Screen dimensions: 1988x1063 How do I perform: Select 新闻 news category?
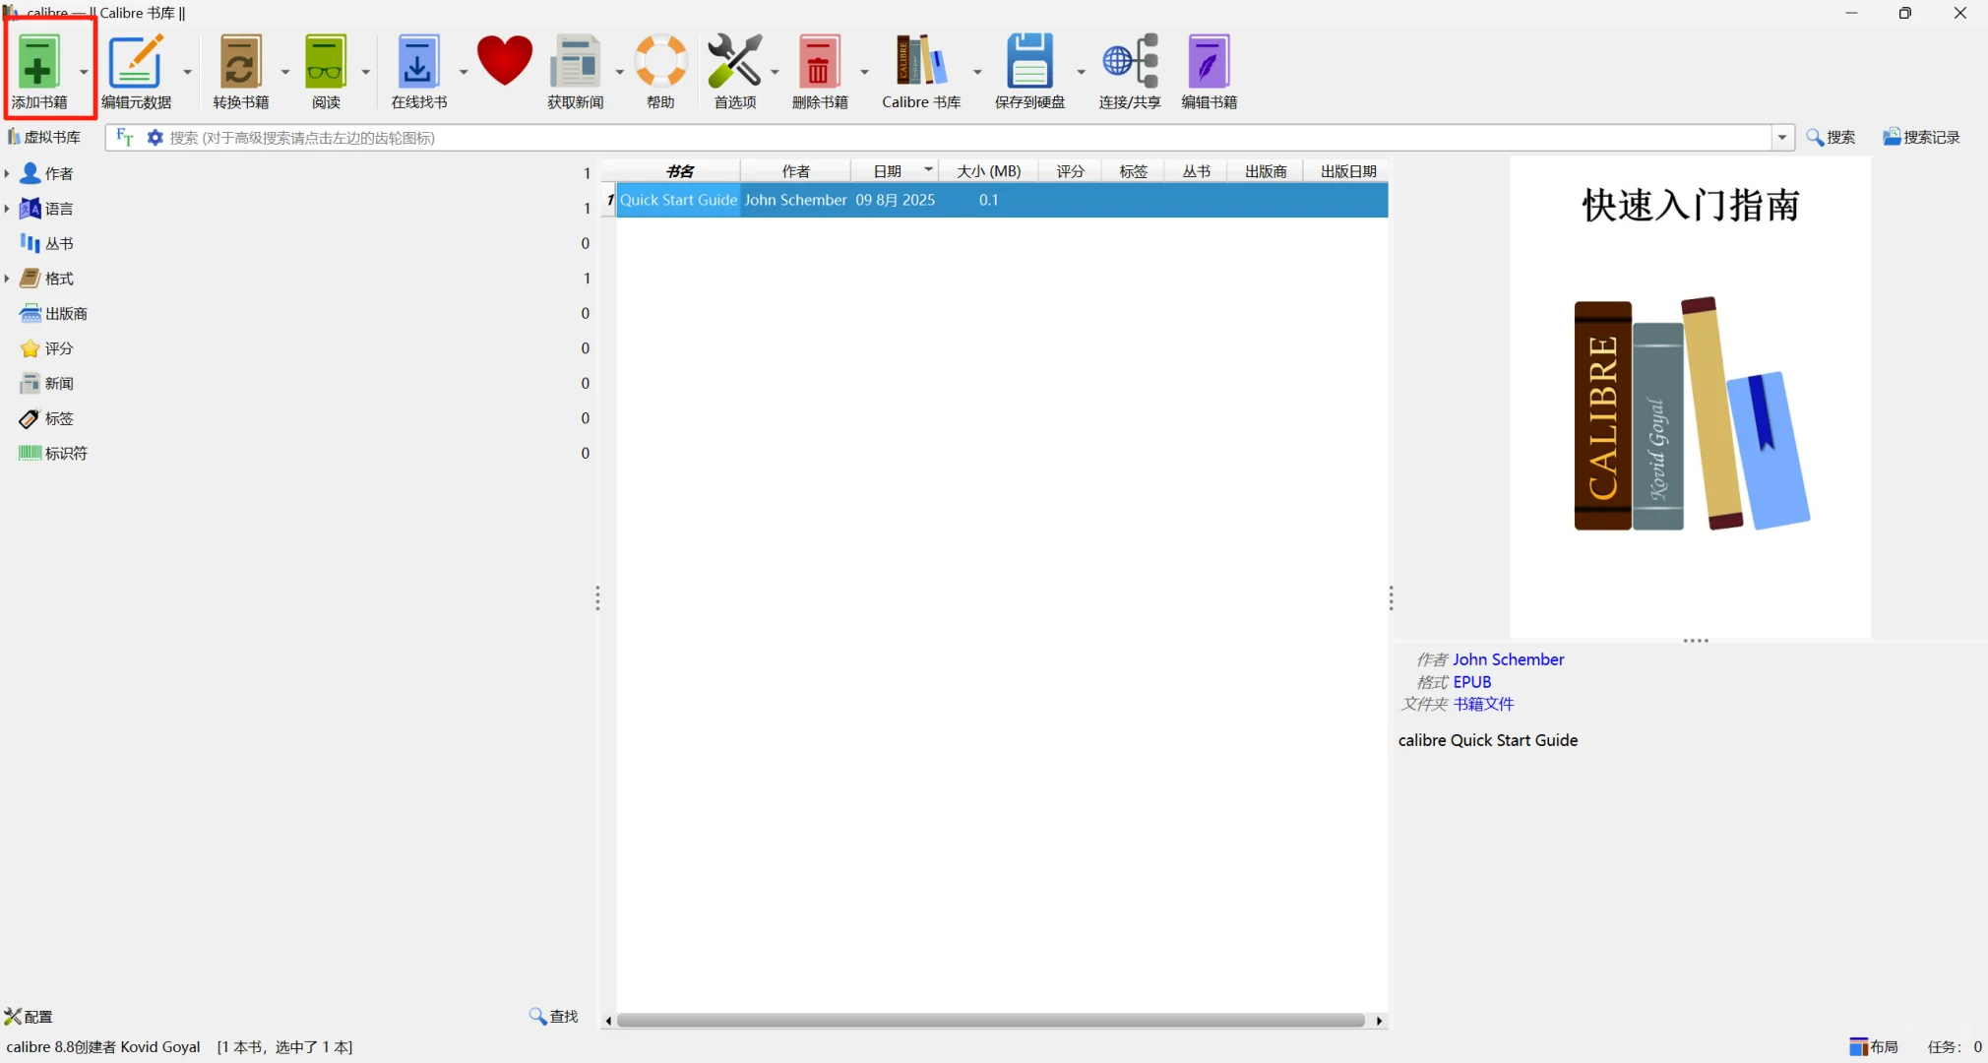(59, 383)
